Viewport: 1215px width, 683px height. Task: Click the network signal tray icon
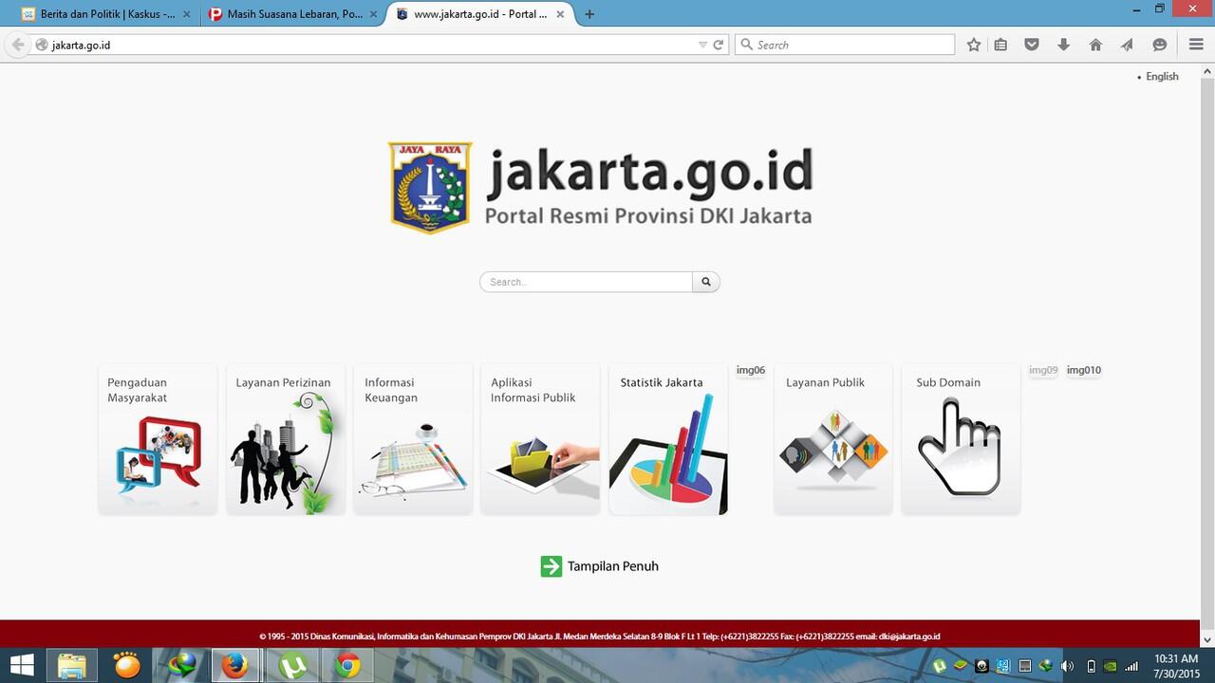coord(1131,666)
